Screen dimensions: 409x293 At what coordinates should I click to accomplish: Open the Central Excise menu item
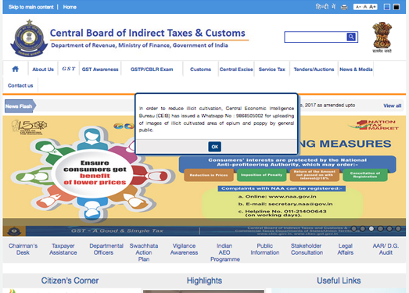point(236,70)
